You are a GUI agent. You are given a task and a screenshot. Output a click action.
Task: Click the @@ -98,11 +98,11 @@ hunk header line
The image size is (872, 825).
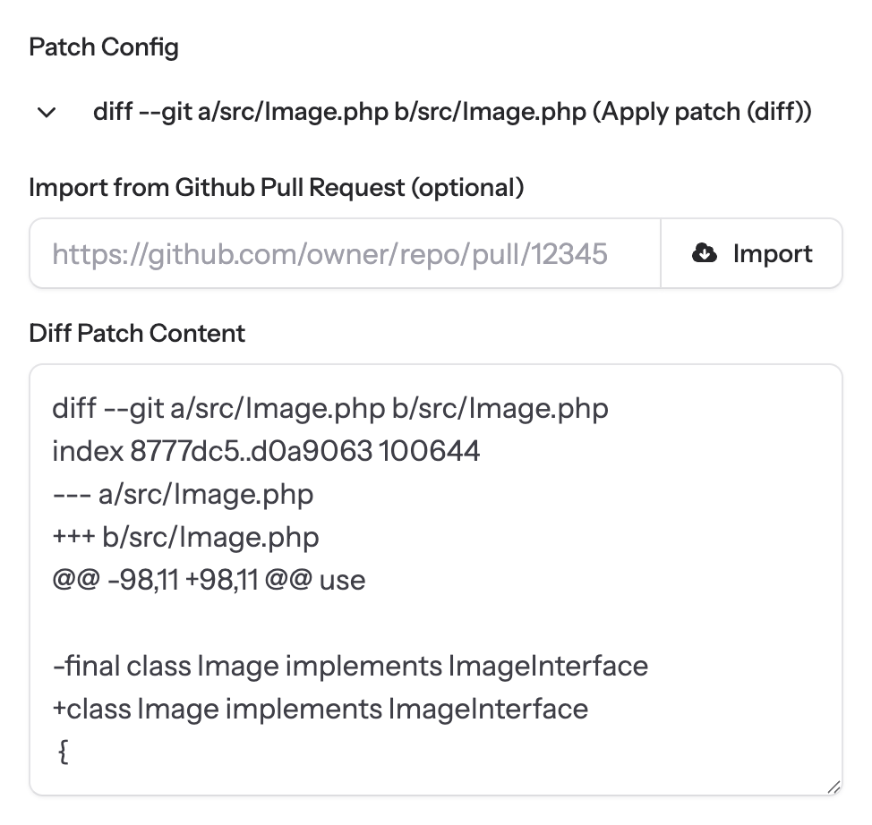pyautogui.click(x=209, y=580)
